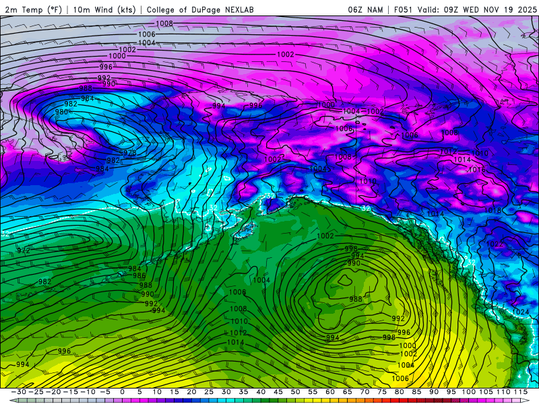Click the '110' color scale tick label
This screenshot has height=404, width=539.
pyautogui.click(x=503, y=392)
